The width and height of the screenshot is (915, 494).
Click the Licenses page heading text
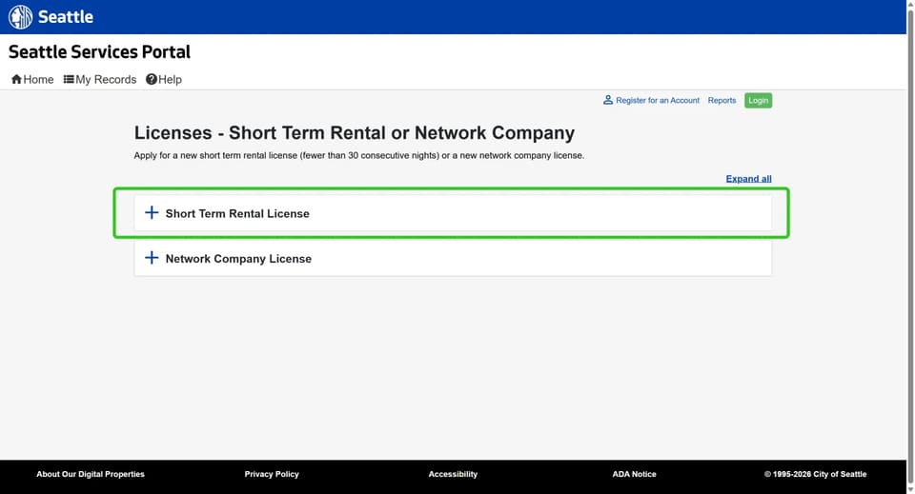355,133
